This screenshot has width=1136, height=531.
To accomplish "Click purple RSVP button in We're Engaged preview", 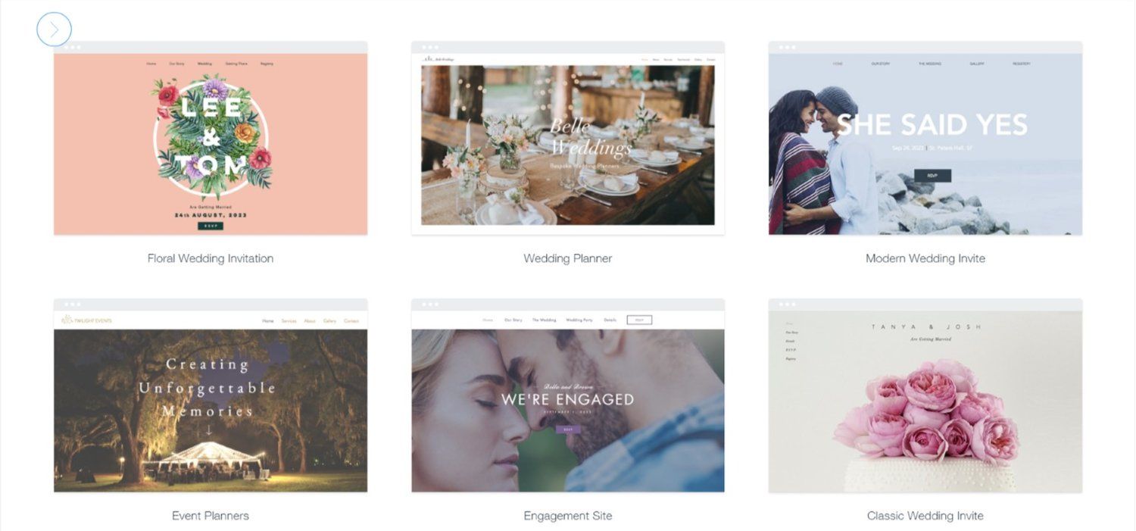I will pos(568,429).
